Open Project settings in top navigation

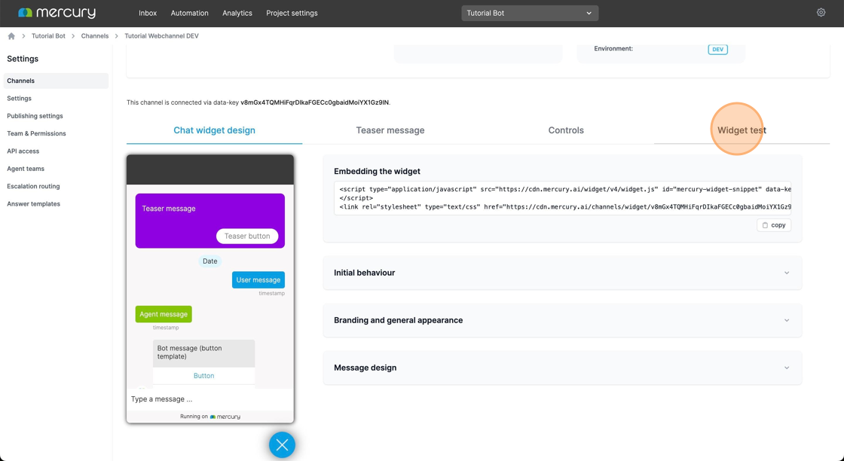(x=292, y=13)
